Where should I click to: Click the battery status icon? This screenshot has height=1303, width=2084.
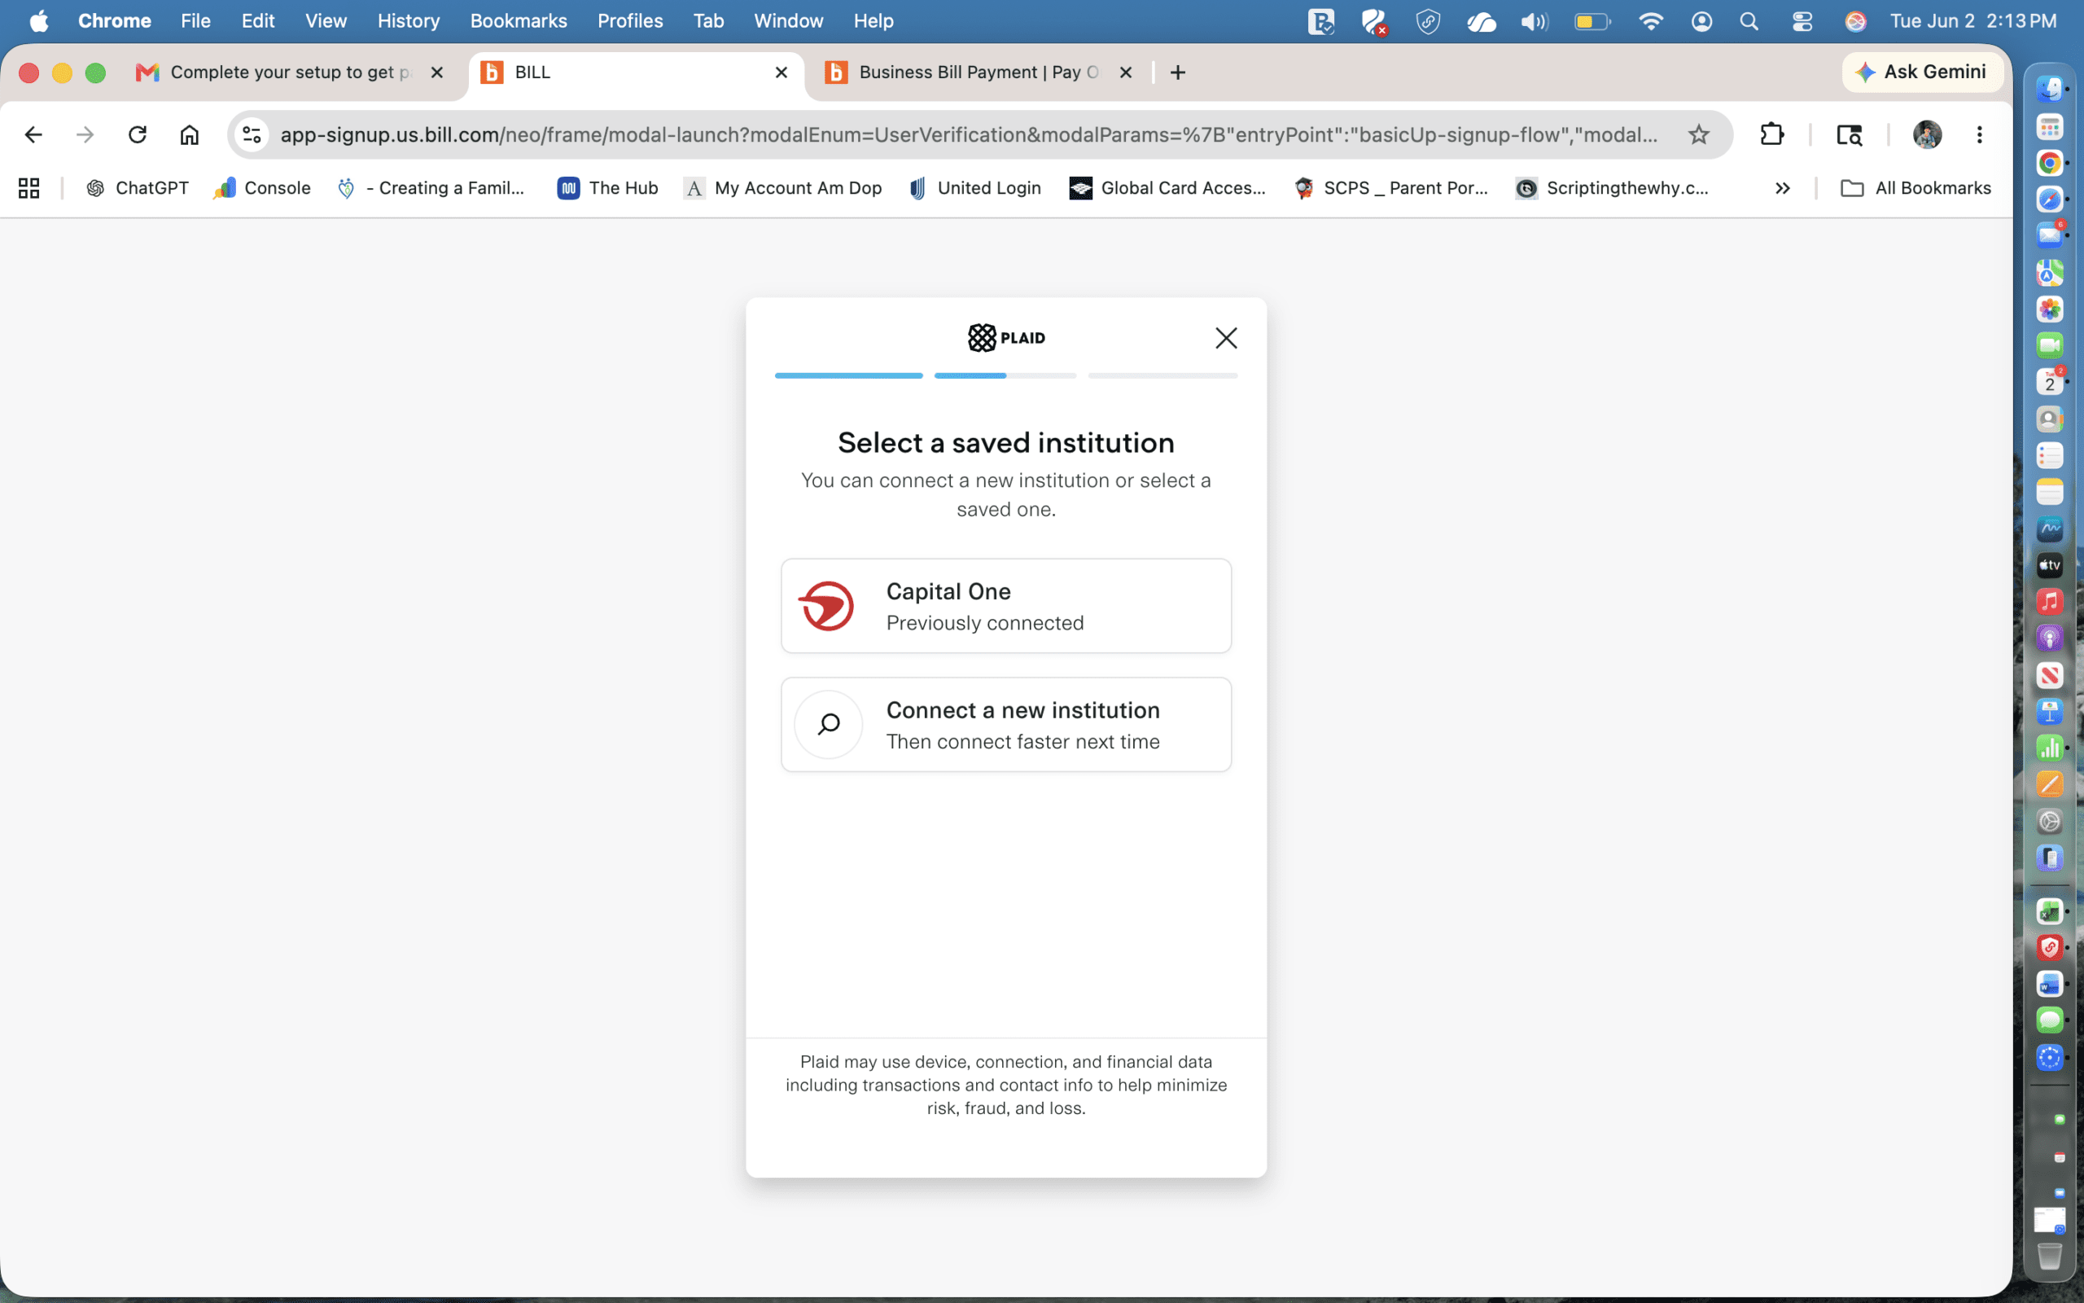click(1591, 21)
